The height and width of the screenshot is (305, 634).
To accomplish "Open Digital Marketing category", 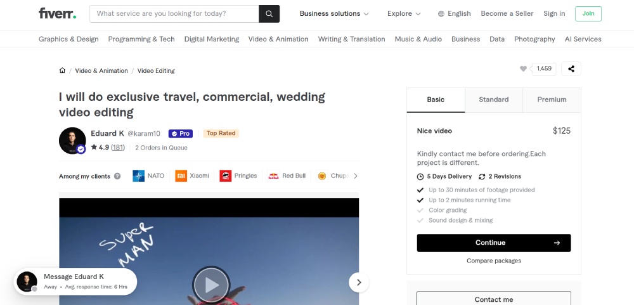I will 212,39.
